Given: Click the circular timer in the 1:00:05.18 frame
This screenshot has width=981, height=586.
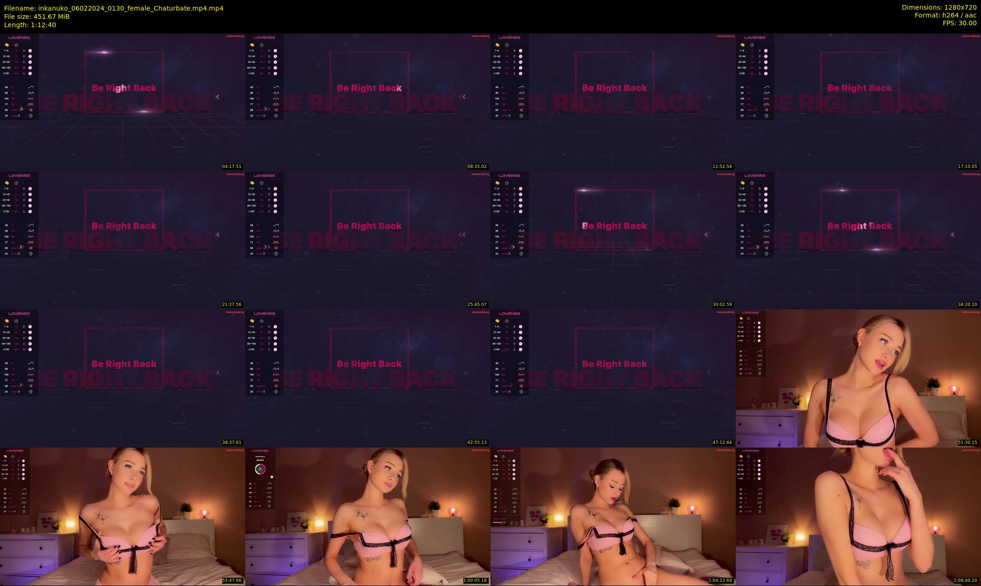Looking at the screenshot, I should [260, 469].
